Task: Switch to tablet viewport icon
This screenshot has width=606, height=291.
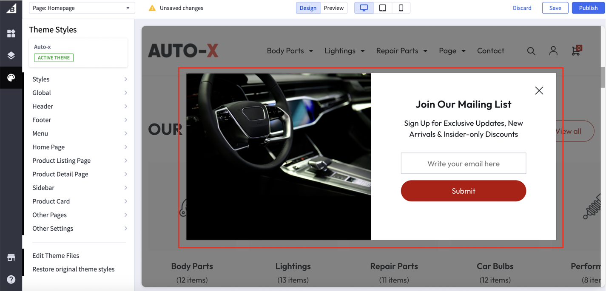Action: click(x=382, y=8)
